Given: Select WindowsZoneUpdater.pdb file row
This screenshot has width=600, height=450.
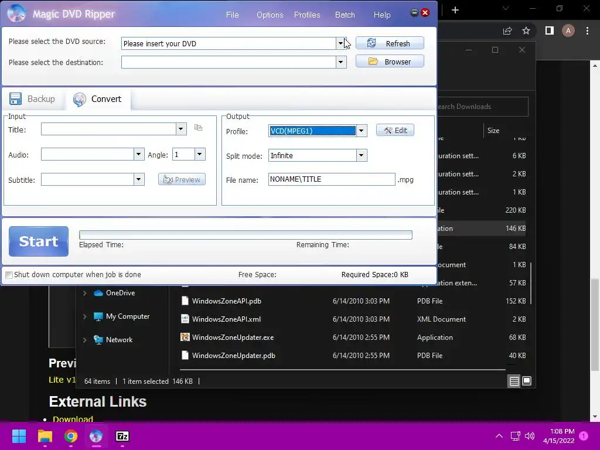Looking at the screenshot, I should pyautogui.click(x=353, y=356).
